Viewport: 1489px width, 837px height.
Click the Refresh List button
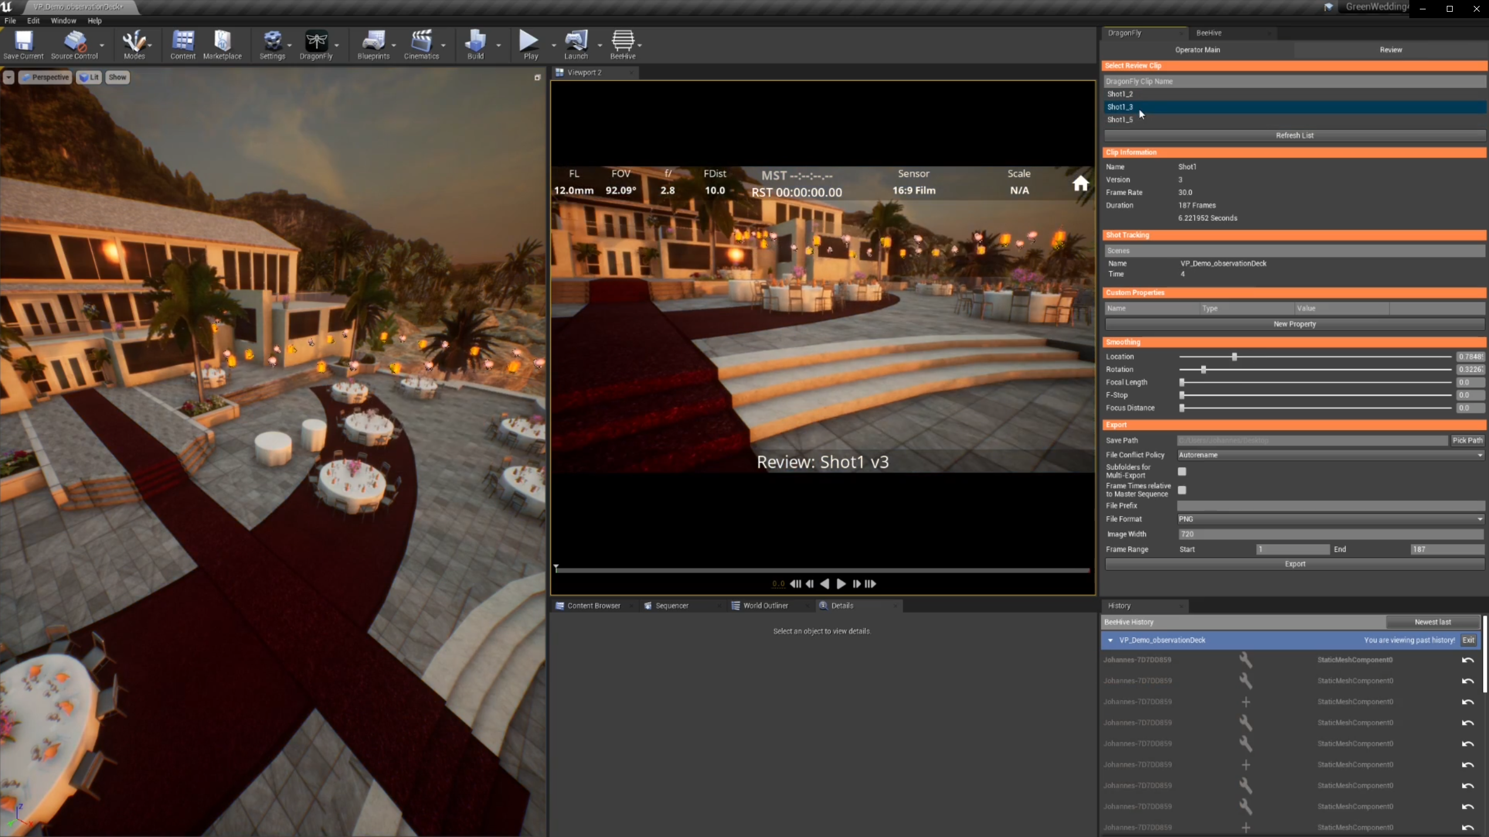[x=1294, y=135]
